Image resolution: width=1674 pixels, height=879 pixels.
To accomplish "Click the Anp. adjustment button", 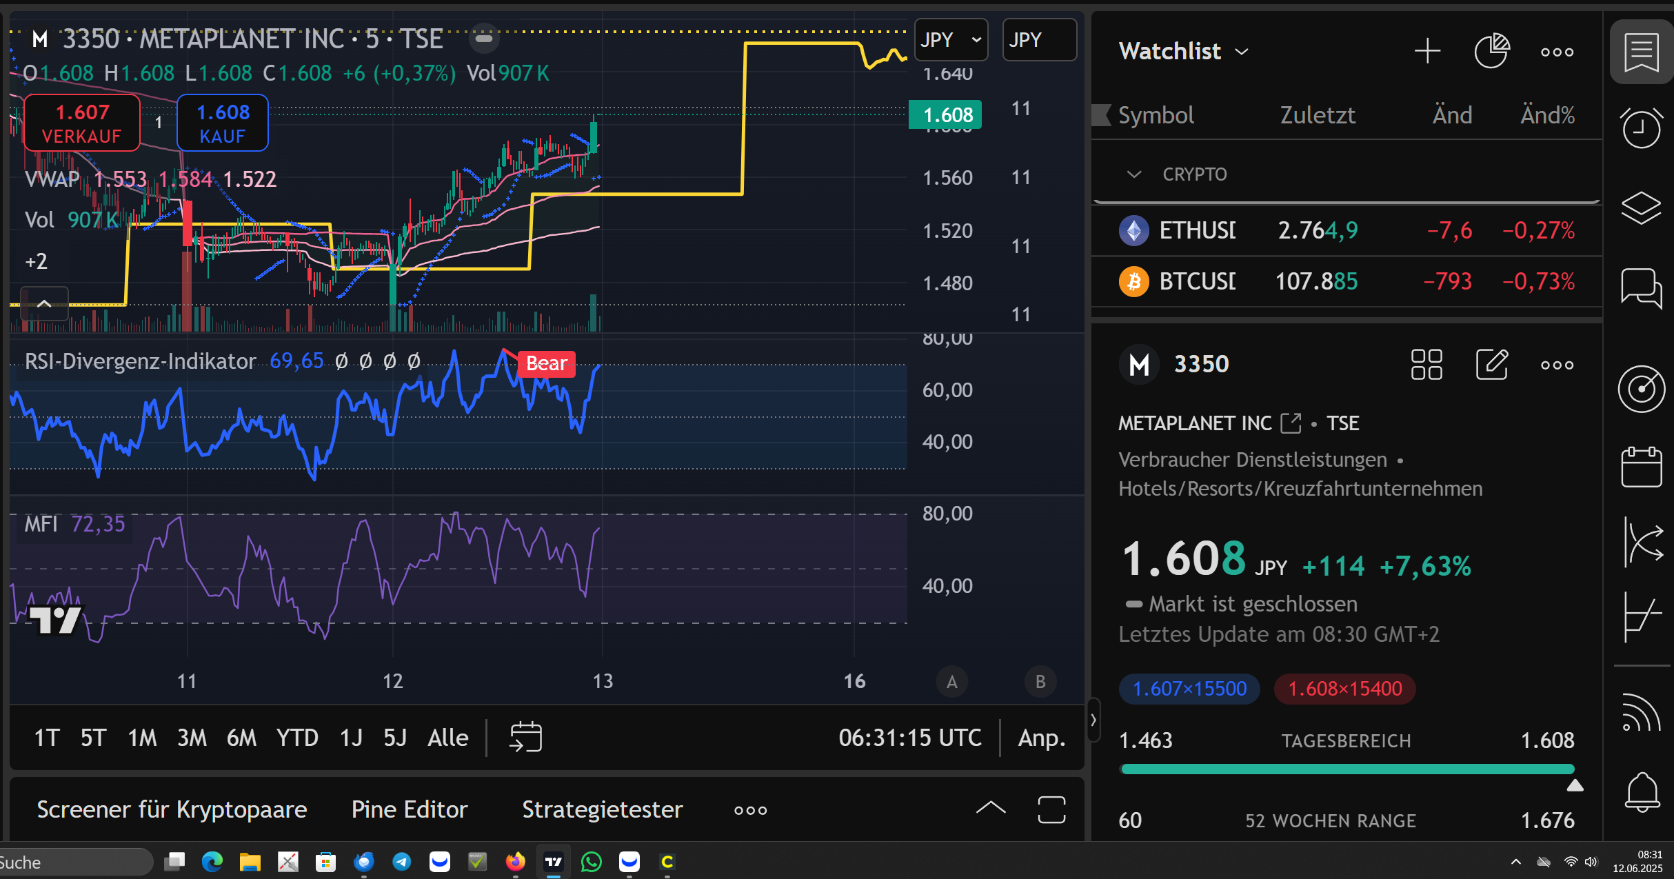I will [x=1042, y=738].
